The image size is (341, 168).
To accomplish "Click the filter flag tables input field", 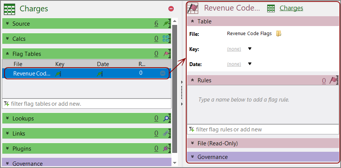I will (87, 104).
